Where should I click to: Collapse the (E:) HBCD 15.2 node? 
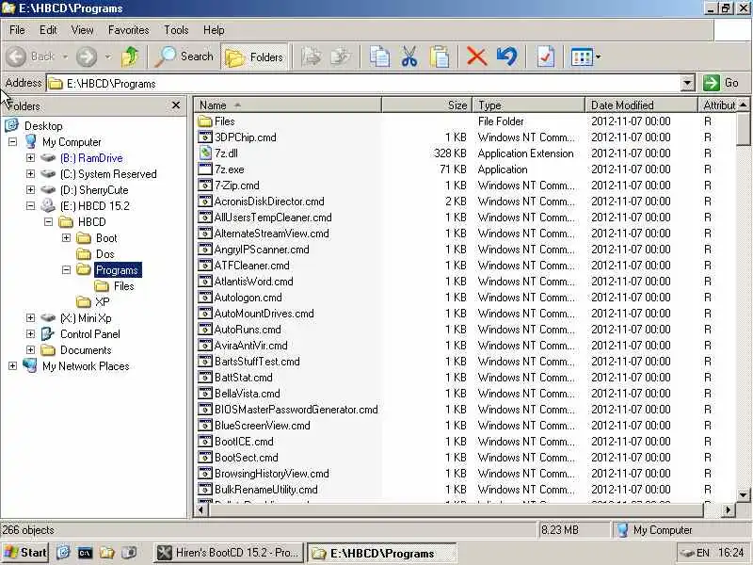tap(31, 205)
